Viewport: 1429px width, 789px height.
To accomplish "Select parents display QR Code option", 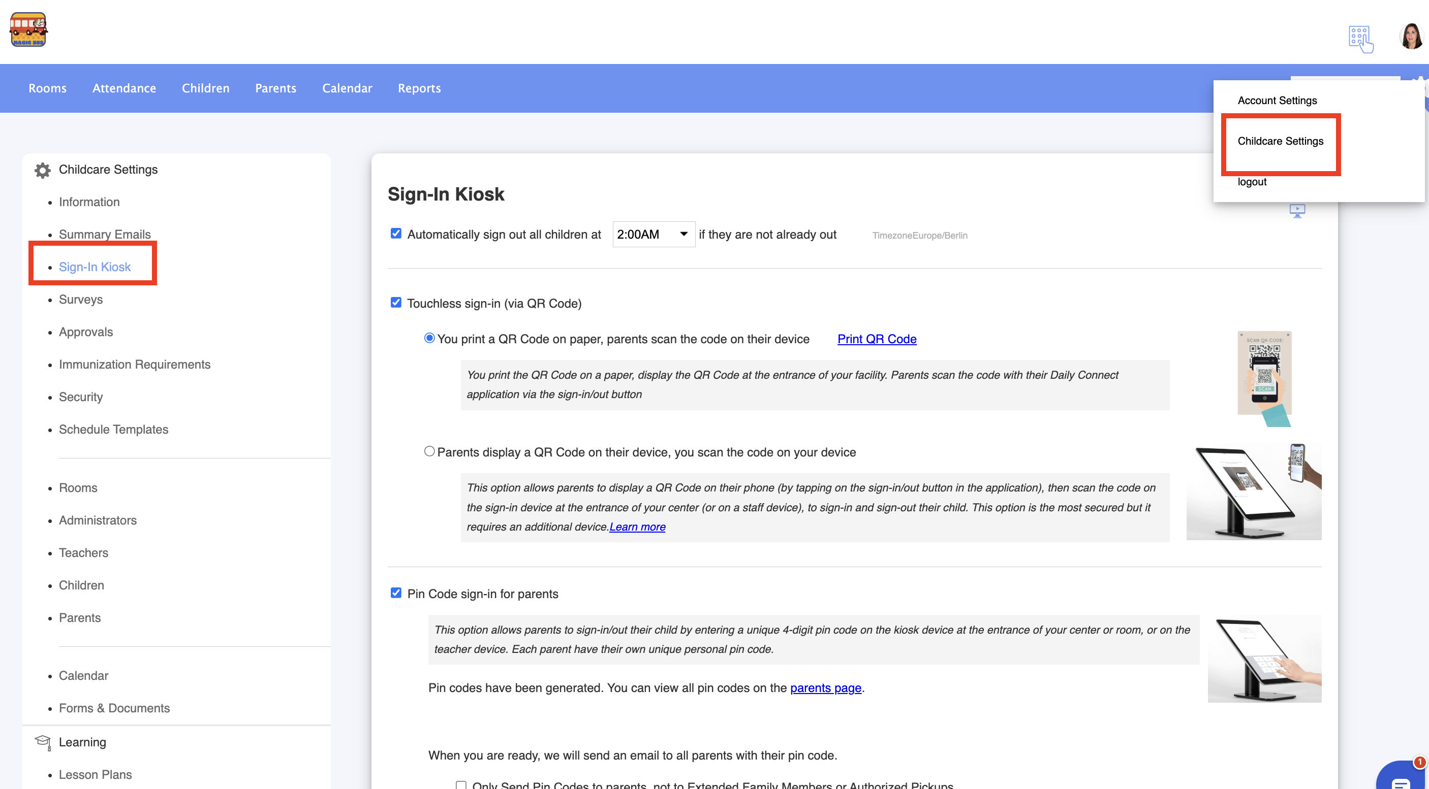I will point(429,451).
